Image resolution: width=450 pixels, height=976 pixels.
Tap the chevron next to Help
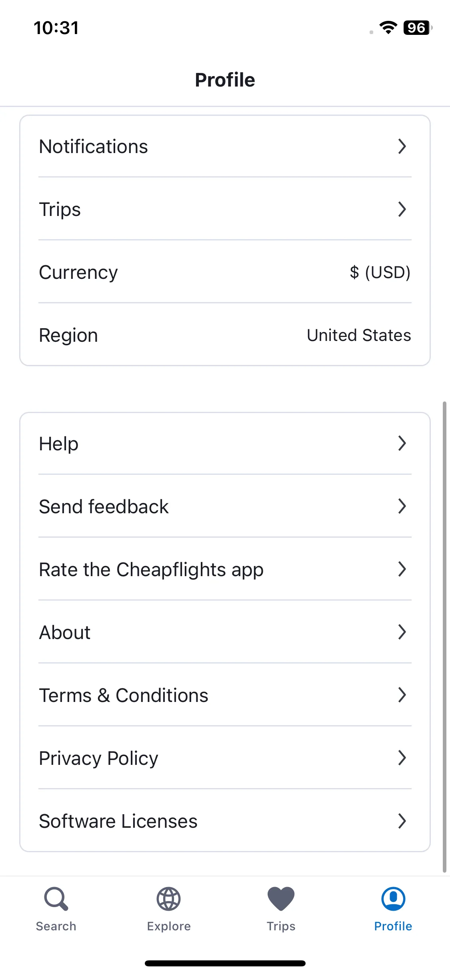(402, 444)
